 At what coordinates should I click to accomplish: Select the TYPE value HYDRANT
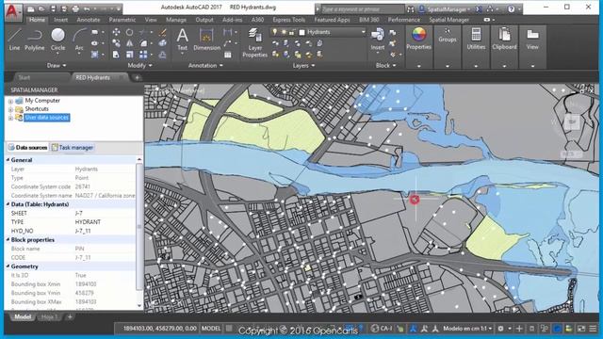click(88, 222)
